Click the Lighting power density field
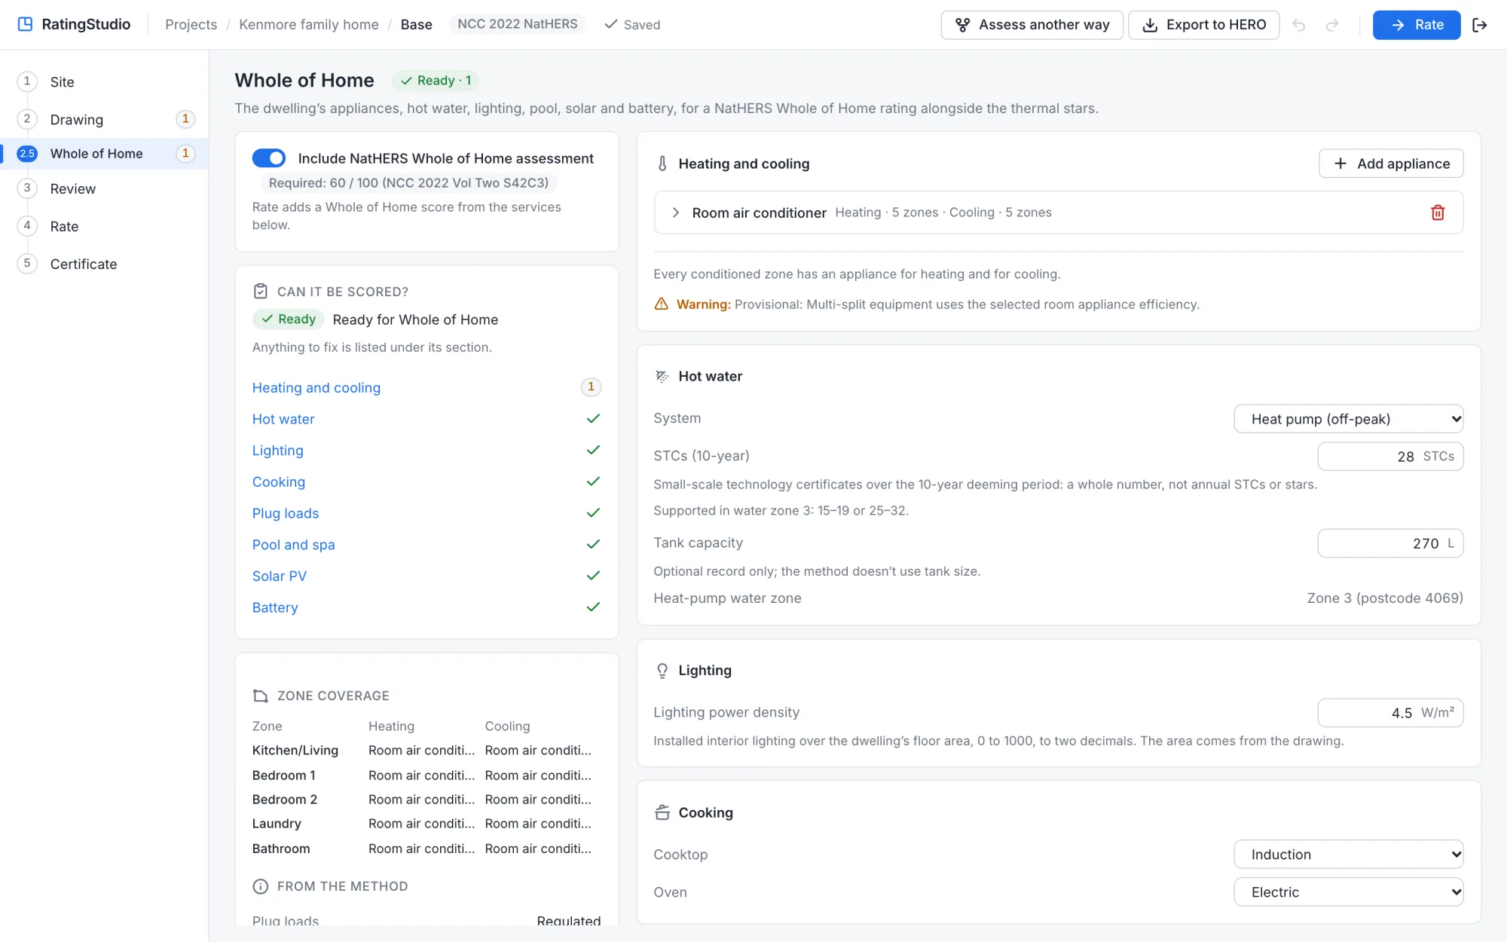 pos(1390,713)
